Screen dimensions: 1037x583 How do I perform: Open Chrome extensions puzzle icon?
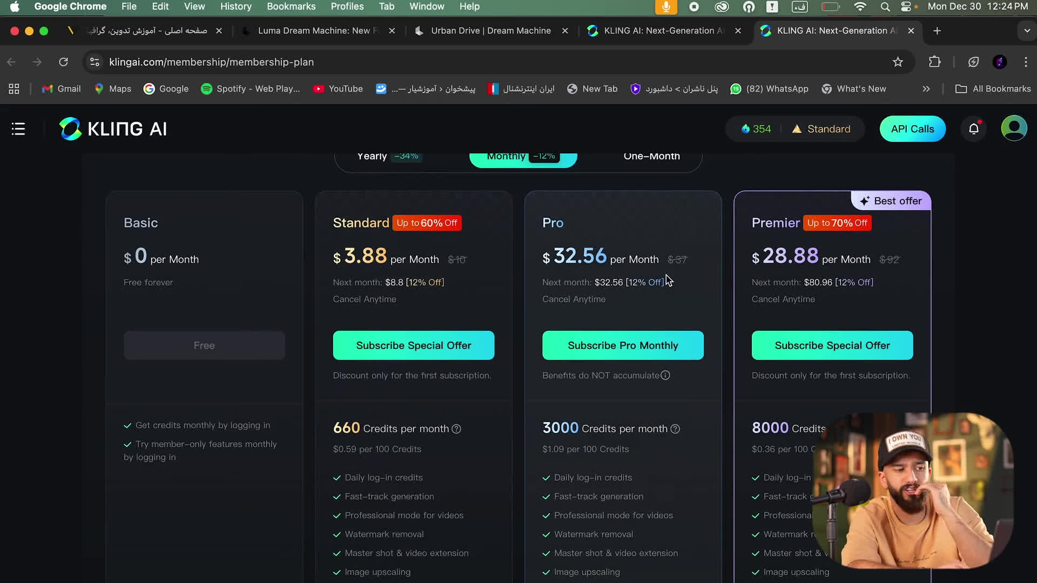(934, 62)
